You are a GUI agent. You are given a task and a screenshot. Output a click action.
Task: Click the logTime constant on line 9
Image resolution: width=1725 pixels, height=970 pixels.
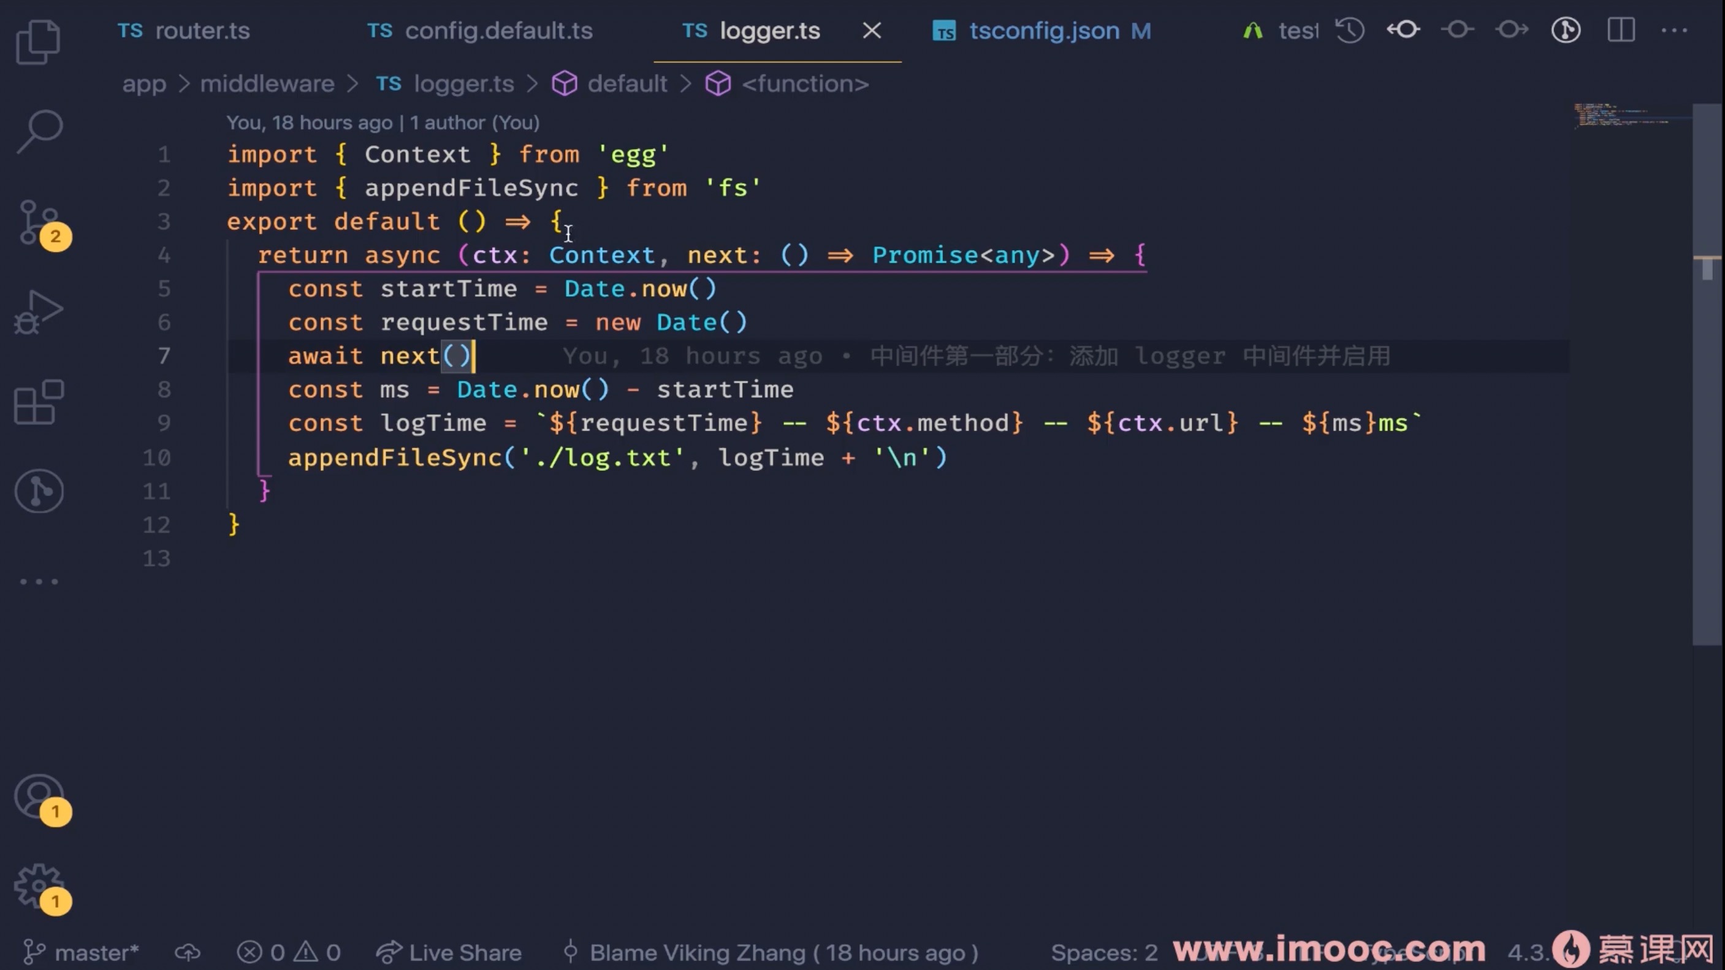[433, 422]
